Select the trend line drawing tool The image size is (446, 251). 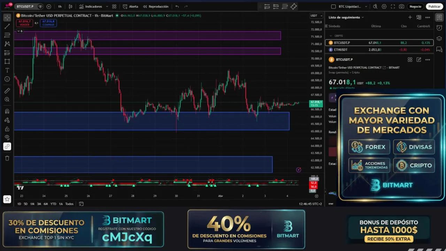[x=7, y=26]
